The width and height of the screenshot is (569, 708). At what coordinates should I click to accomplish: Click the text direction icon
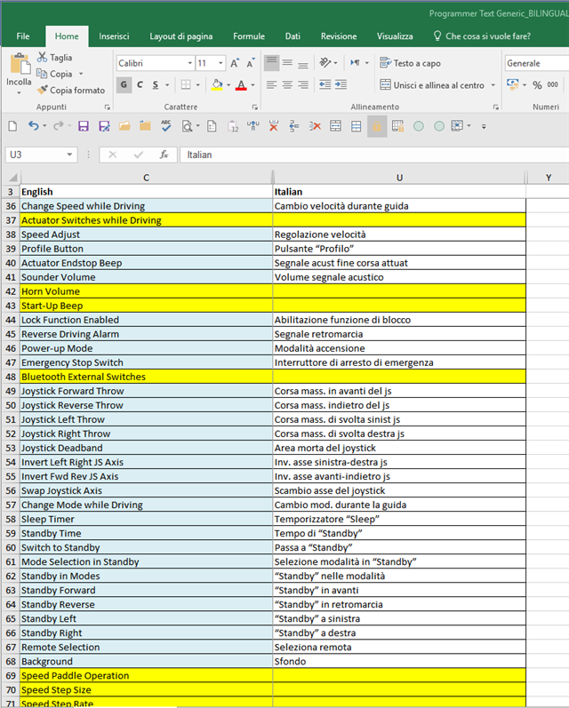[x=356, y=63]
